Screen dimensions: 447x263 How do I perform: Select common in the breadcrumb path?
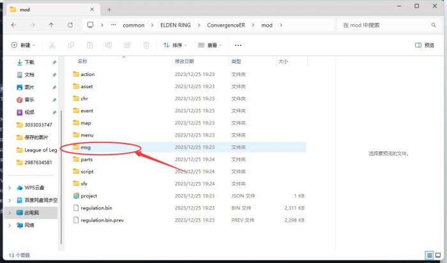pyautogui.click(x=133, y=26)
